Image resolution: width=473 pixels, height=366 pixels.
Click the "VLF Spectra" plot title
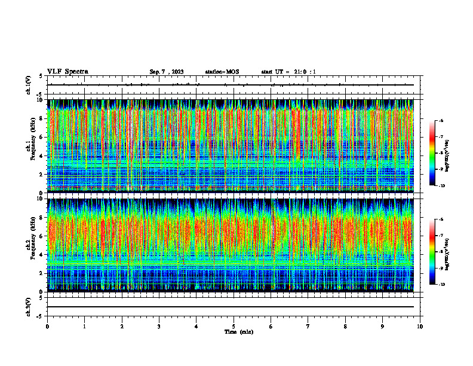67,72
